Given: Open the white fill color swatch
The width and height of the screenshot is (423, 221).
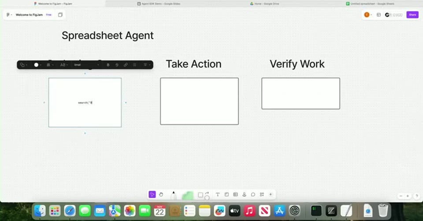Looking at the screenshot, I should pos(36,65).
